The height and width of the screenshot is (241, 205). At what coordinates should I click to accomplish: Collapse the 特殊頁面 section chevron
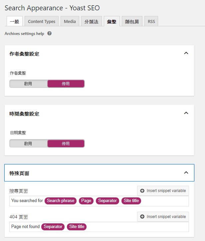click(186, 173)
